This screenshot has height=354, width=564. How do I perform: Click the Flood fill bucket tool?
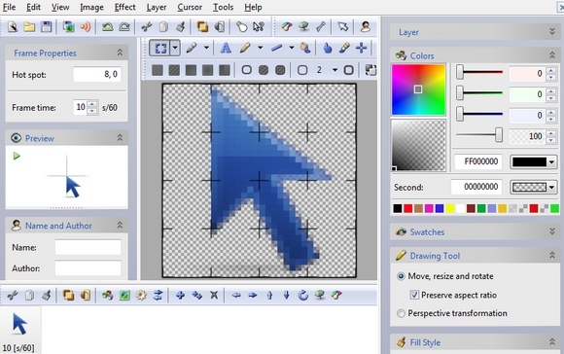click(305, 48)
